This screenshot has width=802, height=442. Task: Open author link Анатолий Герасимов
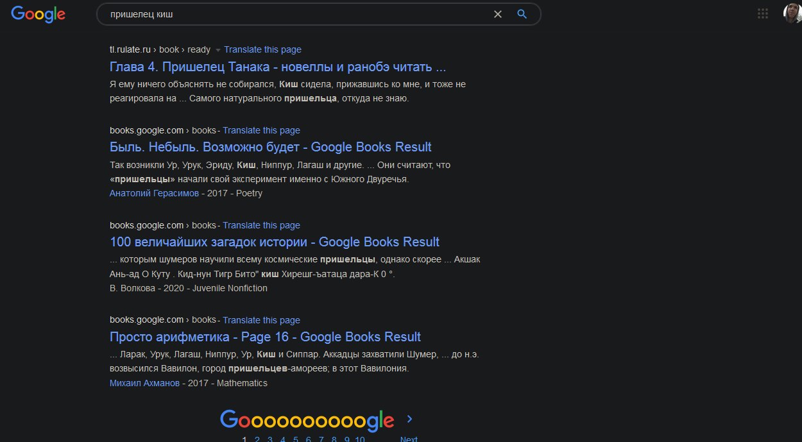tap(154, 193)
